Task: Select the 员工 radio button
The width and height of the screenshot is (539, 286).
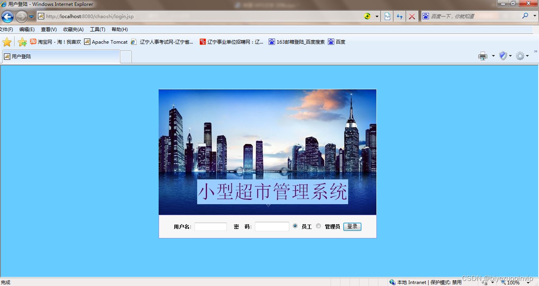Action: (295, 226)
